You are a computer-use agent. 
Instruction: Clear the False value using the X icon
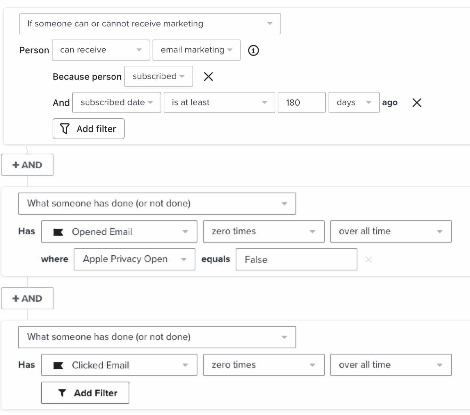point(368,259)
